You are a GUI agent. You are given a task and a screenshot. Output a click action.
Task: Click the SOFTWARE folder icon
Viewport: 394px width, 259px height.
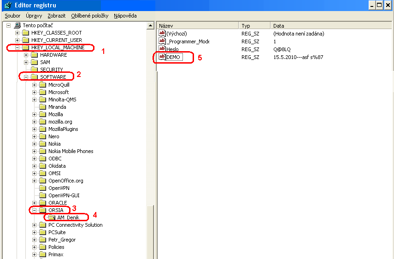(34, 77)
